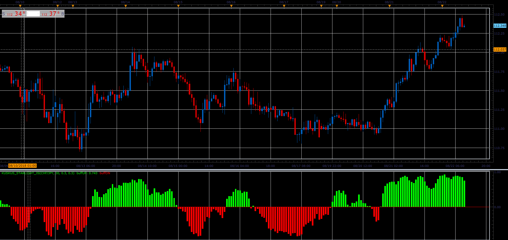The image size is (508, 240).
Task: Click the 08/14 orange day marker
Action: click(x=126, y=6)
